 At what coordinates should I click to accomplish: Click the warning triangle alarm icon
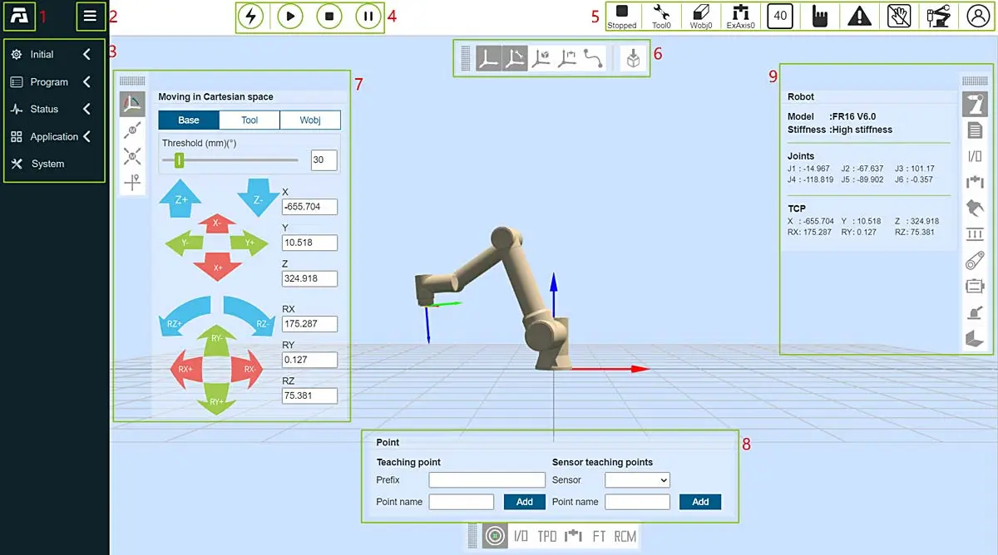860,16
